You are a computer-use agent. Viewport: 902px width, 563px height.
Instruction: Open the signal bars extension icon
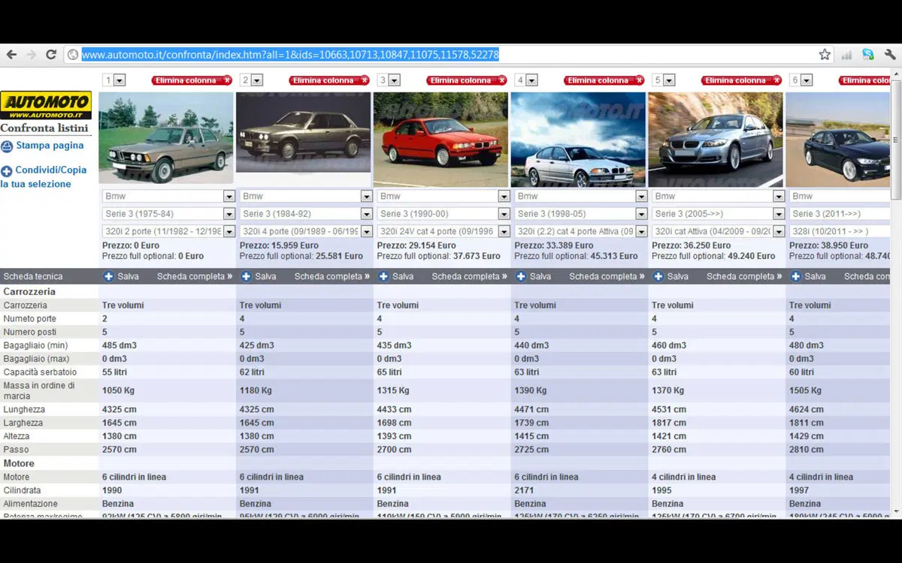[x=847, y=55]
